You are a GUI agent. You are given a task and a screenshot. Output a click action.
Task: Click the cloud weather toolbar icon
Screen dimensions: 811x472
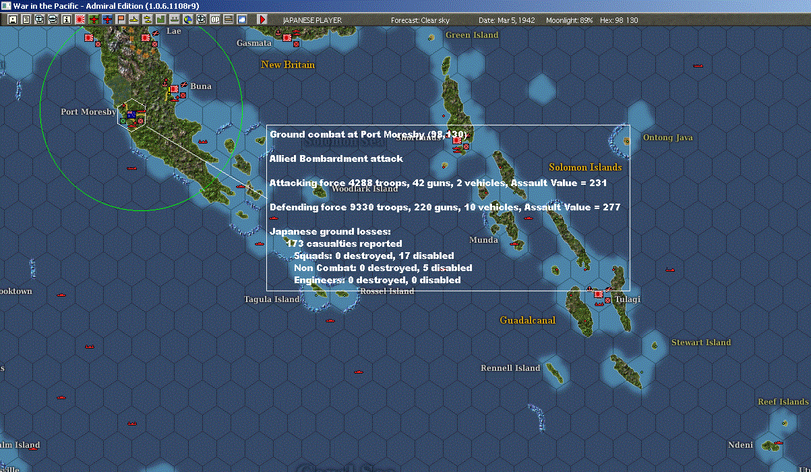pos(242,20)
